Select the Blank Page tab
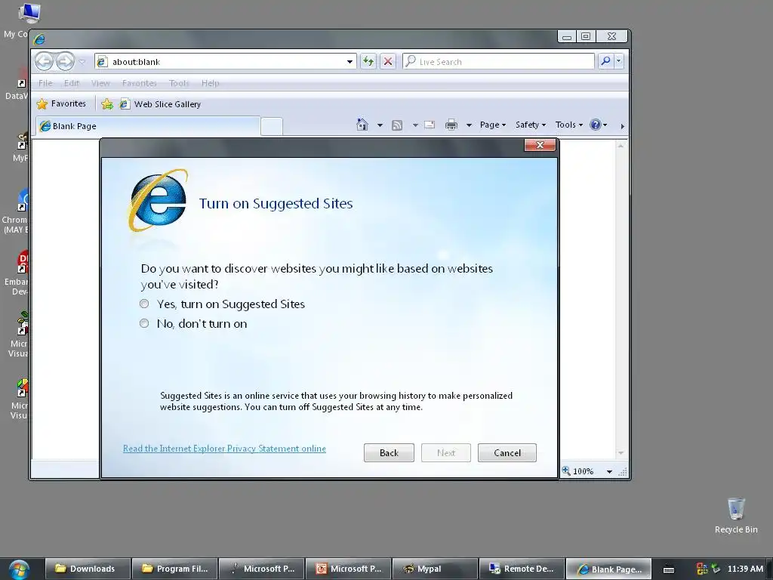This screenshot has height=580, width=773. coord(148,126)
